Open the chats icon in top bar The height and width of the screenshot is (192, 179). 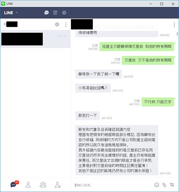click(47, 12)
